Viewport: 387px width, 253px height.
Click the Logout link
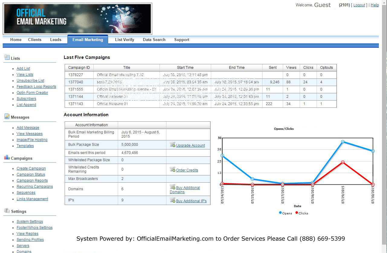(359, 5)
